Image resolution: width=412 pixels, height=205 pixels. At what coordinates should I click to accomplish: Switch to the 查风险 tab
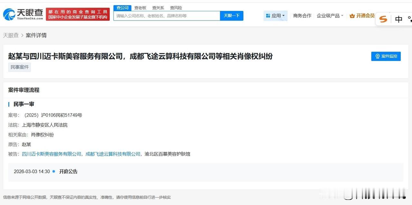pyautogui.click(x=176, y=8)
